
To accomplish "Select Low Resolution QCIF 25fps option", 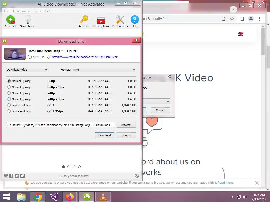I will point(9,111).
